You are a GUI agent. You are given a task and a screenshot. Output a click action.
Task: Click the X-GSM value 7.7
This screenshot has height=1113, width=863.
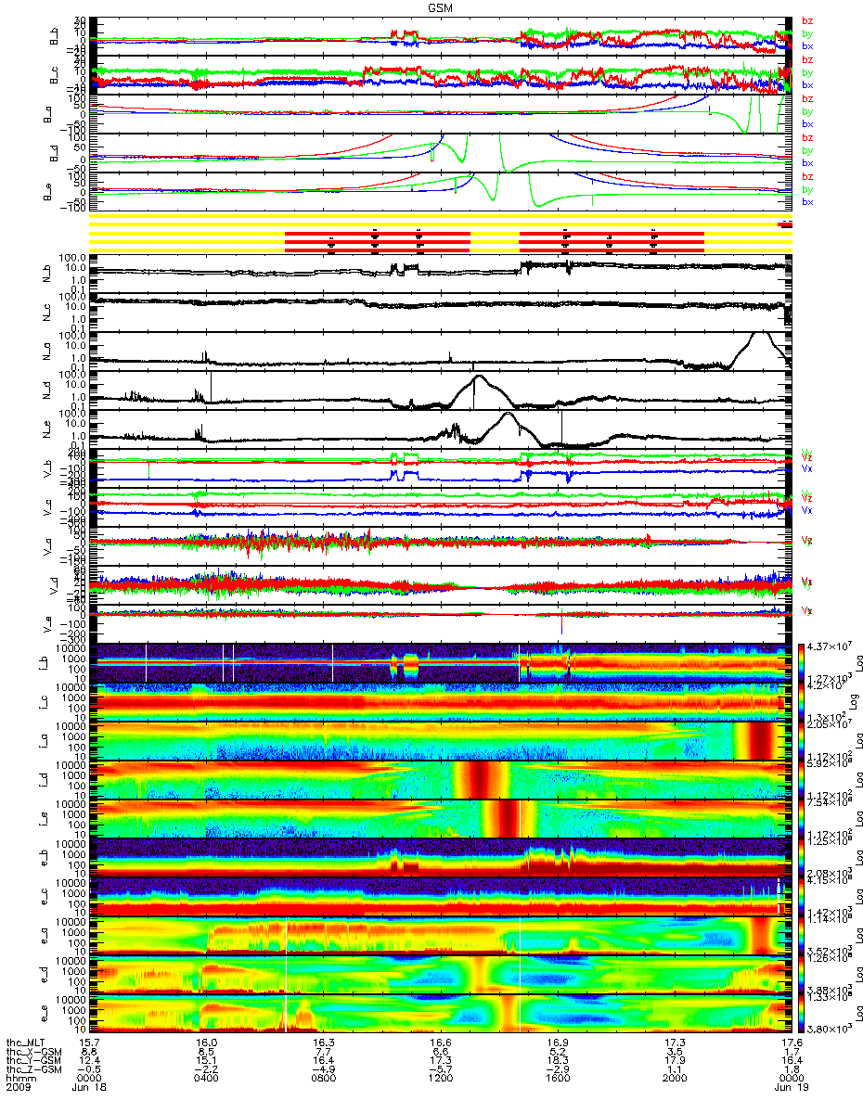tap(323, 1052)
